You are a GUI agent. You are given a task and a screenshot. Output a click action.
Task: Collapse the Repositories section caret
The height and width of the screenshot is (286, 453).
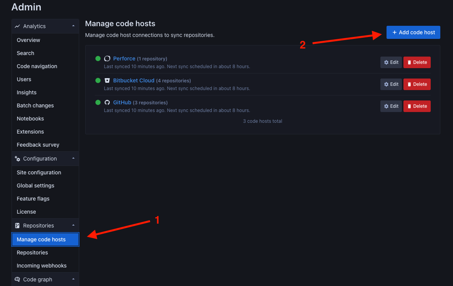click(73, 225)
